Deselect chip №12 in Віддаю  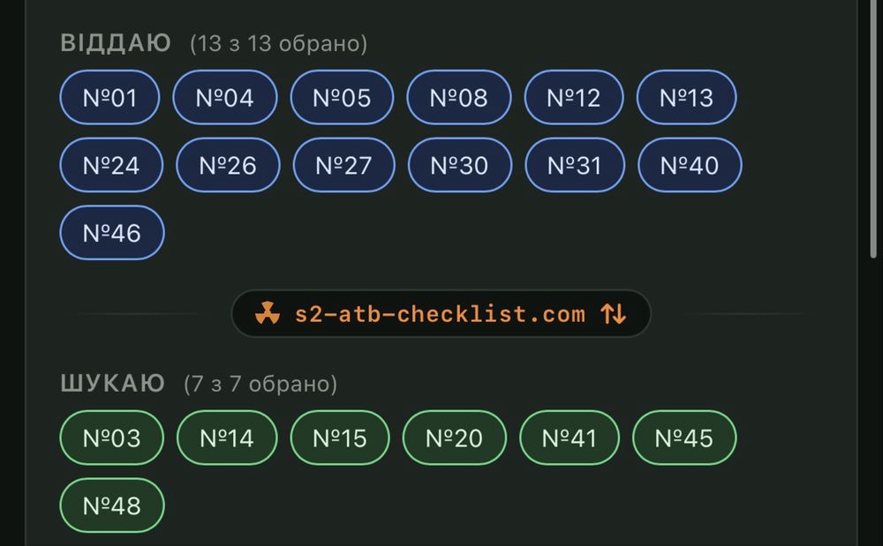(574, 97)
